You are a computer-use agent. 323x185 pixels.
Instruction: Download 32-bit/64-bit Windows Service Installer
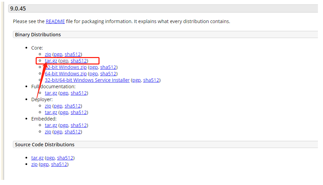click(87, 80)
